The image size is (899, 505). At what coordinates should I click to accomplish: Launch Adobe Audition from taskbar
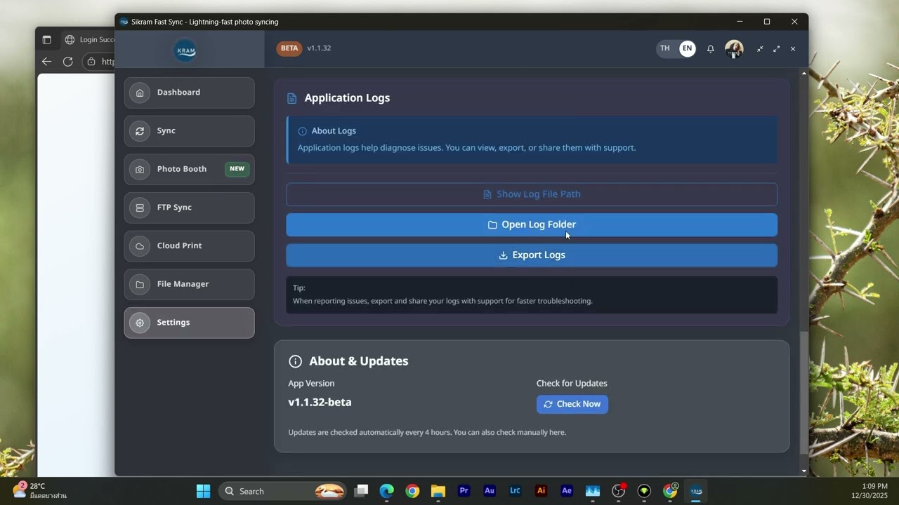pyautogui.click(x=490, y=491)
